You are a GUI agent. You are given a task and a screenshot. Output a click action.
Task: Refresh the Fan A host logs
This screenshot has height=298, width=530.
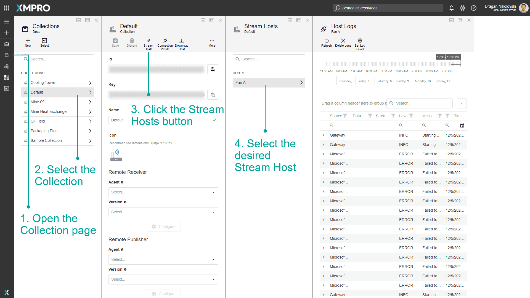coord(326,44)
